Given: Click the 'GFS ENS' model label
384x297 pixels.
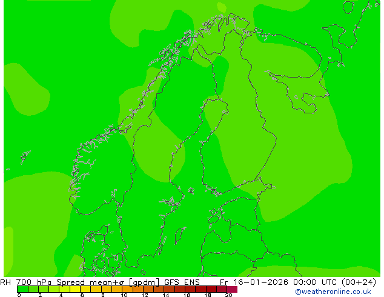Looking at the screenshot, I should tap(182, 282).
